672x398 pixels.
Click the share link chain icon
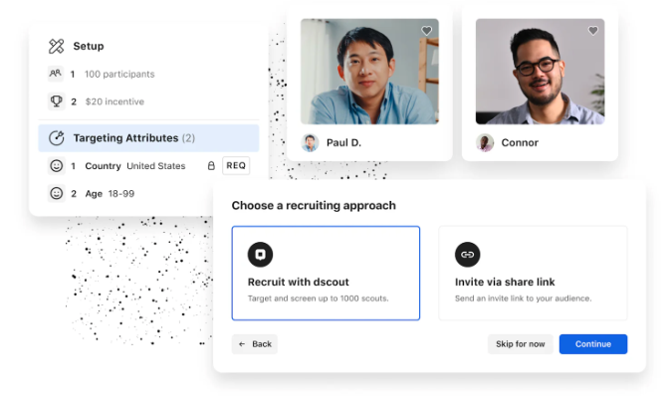pos(467,255)
